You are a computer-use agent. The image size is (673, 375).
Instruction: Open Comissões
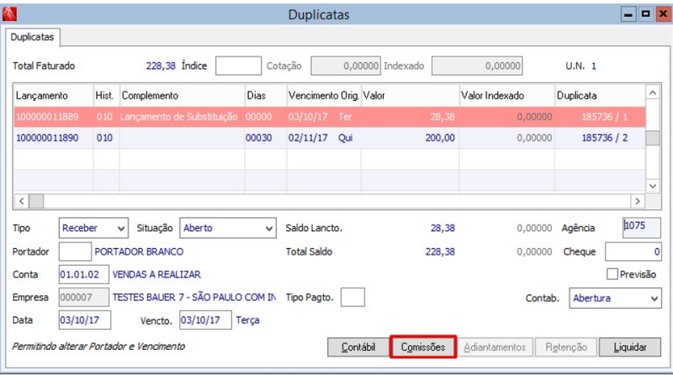[423, 346]
